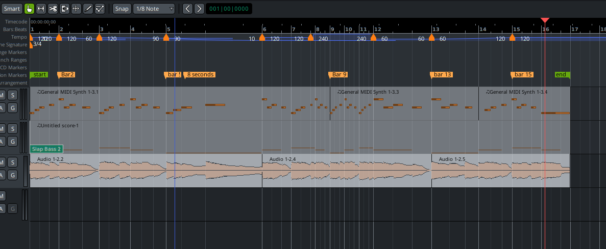This screenshot has height=249, width=606.
Task: Open the 1/8 Note grid dropdown
Action: pyautogui.click(x=154, y=9)
